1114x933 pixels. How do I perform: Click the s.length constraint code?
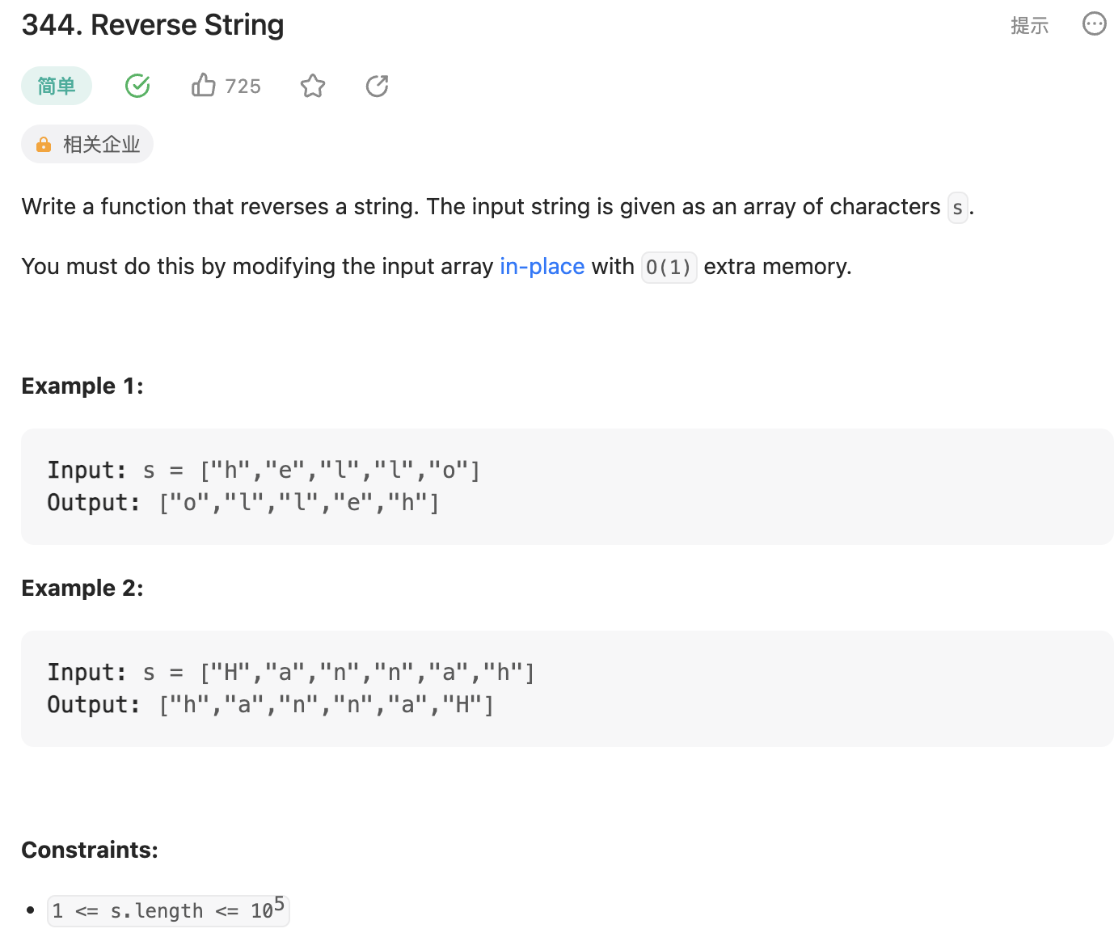(x=168, y=910)
